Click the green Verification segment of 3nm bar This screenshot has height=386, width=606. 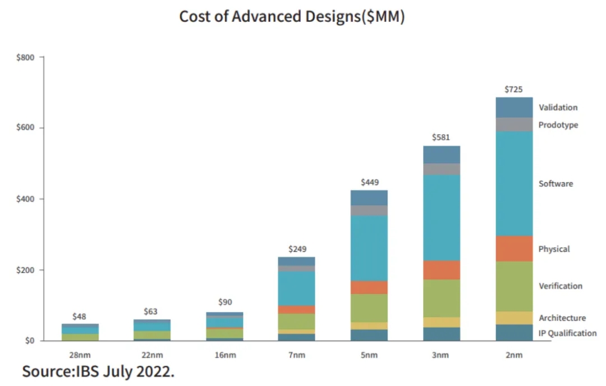click(x=441, y=298)
